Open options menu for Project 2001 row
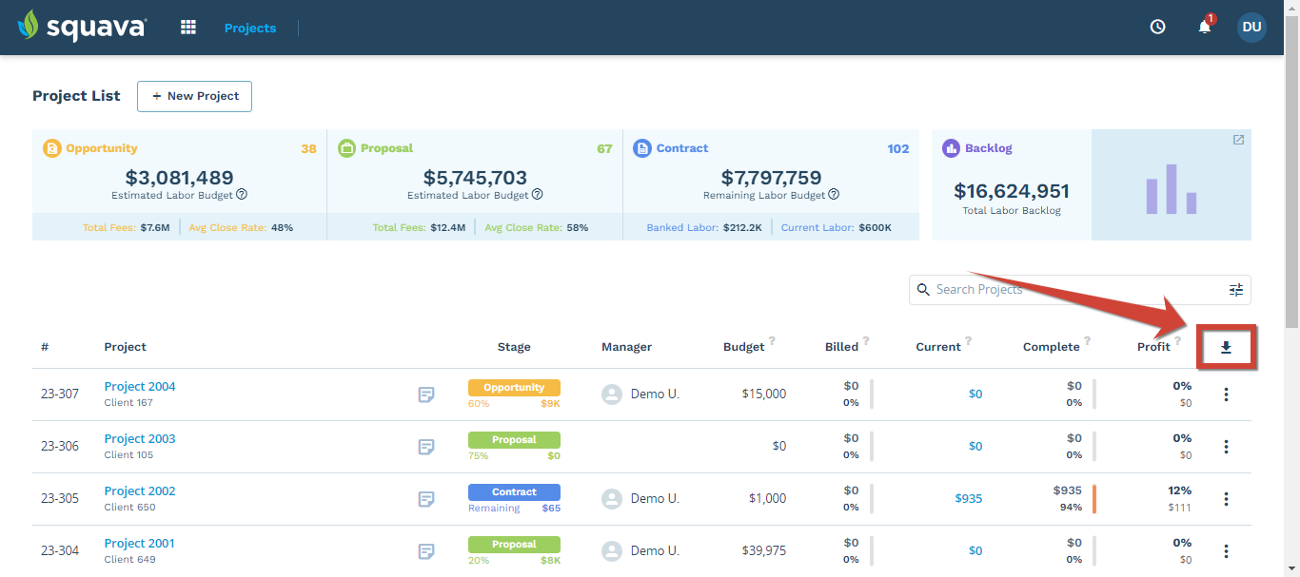 1226,550
